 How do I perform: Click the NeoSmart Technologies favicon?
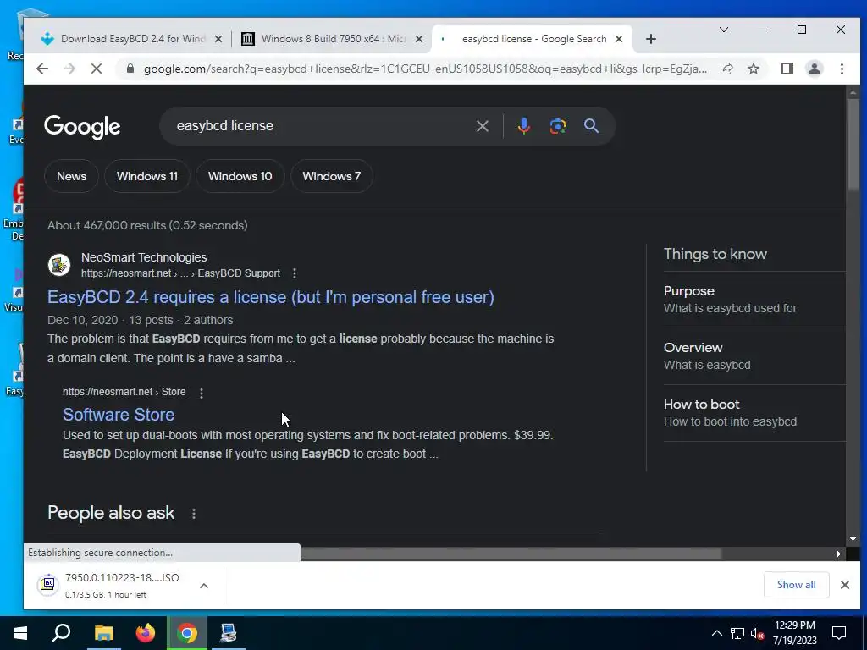tap(59, 265)
